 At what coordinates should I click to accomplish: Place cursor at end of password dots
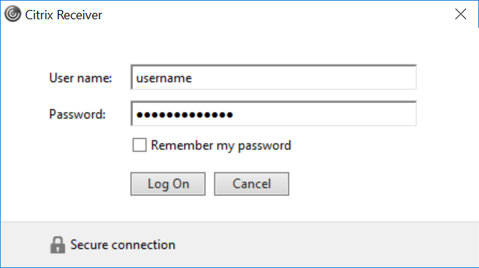[x=234, y=115]
